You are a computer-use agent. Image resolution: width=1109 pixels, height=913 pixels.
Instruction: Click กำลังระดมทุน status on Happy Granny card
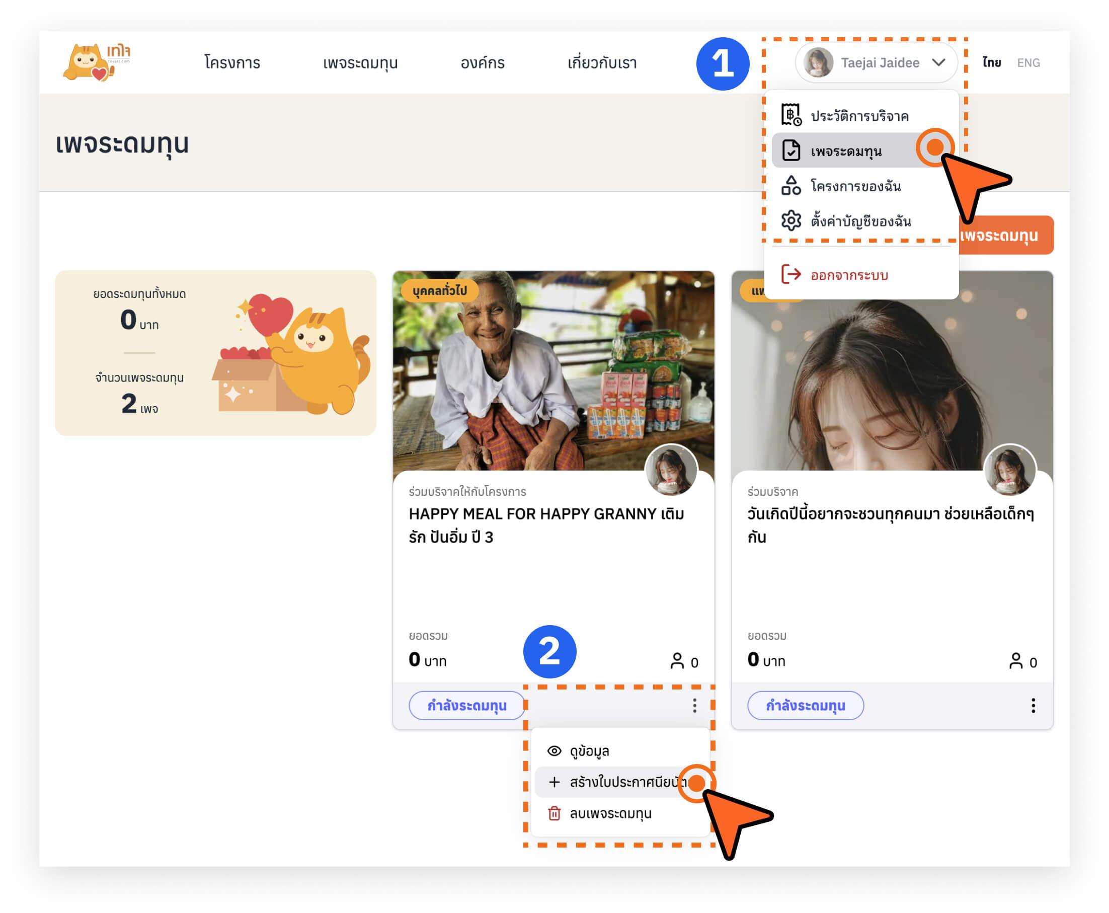pyautogui.click(x=466, y=706)
